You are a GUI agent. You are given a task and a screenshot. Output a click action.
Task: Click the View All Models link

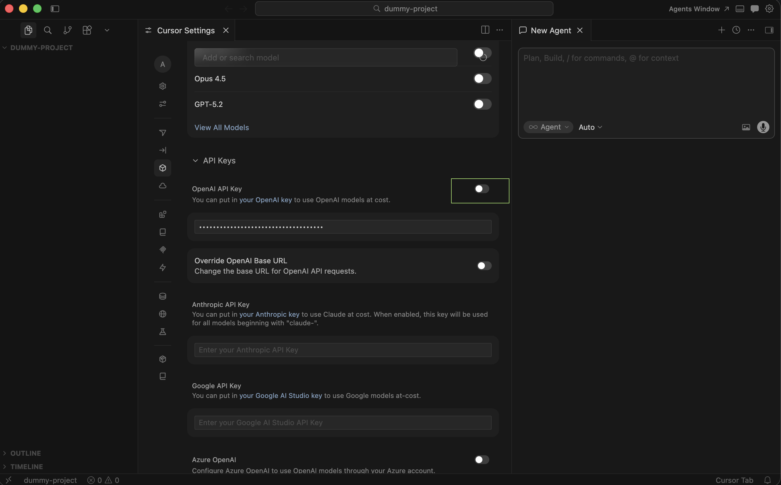click(222, 127)
